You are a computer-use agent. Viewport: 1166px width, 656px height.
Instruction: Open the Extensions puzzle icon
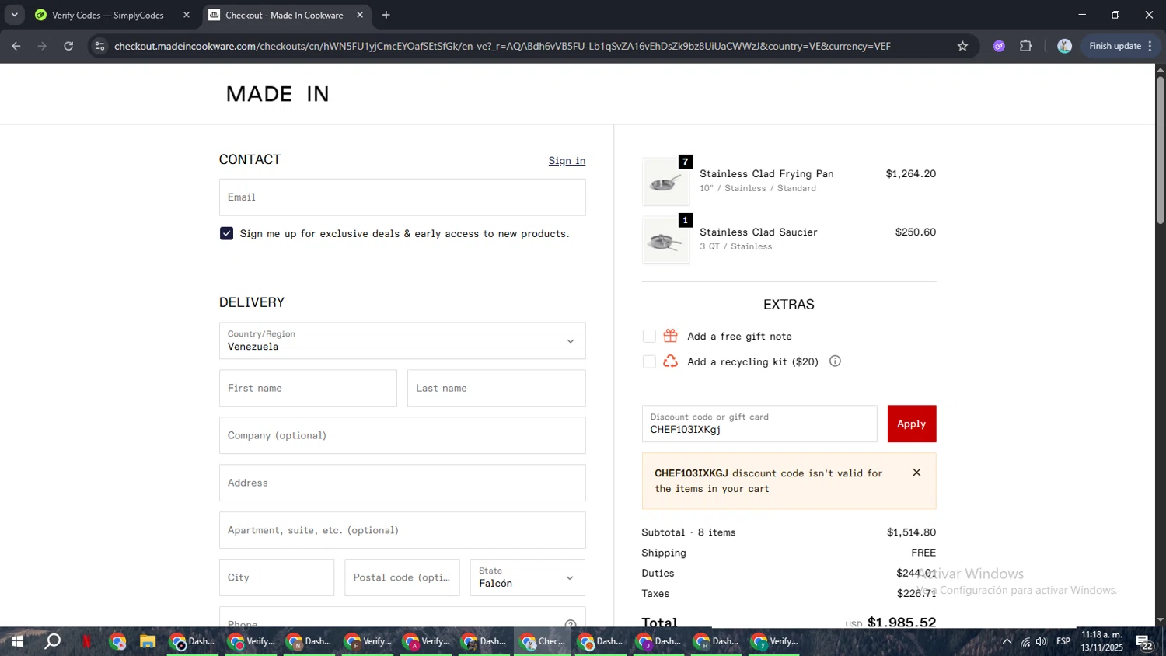(x=1025, y=46)
